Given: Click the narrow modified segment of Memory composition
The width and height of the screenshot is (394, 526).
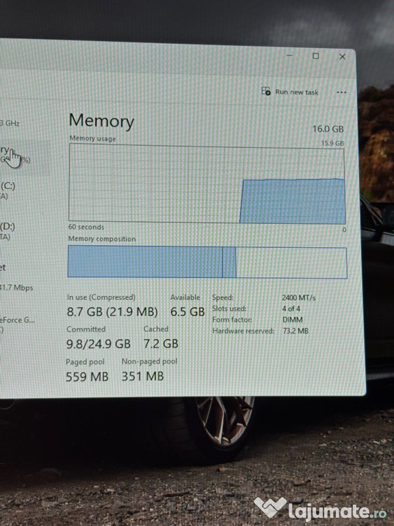Looking at the screenshot, I should (x=229, y=262).
